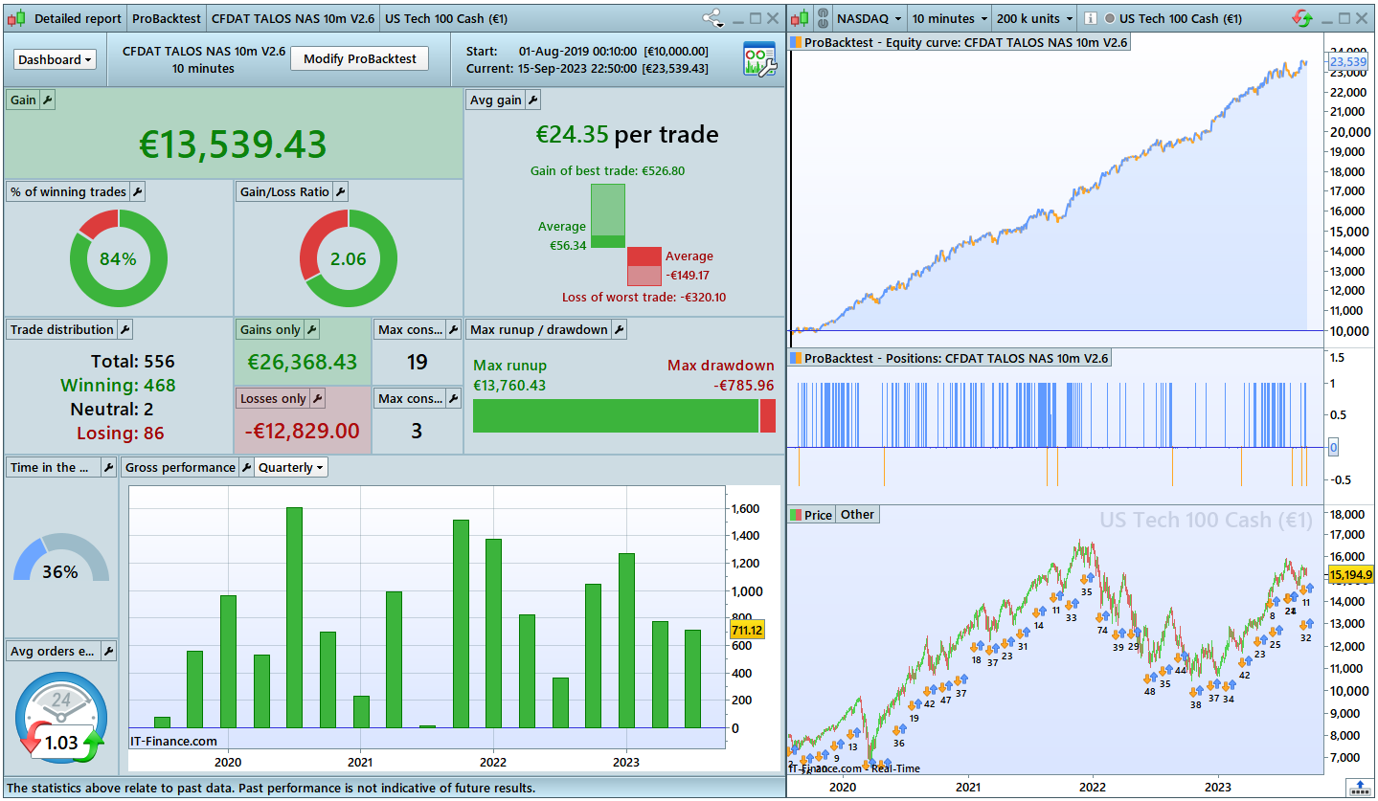
Task: Click the wrench next to Avg orders executed
Action: [108, 651]
